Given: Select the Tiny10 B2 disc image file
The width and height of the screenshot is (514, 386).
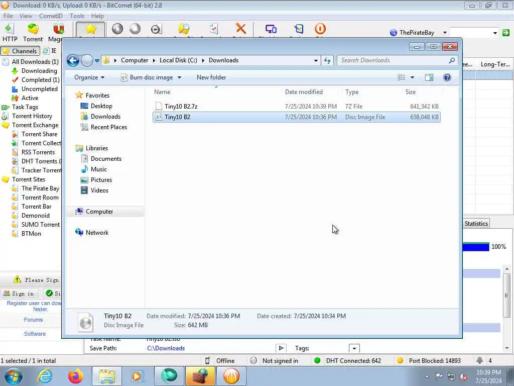Looking at the screenshot, I should point(296,117).
